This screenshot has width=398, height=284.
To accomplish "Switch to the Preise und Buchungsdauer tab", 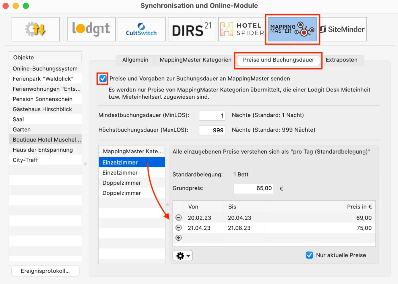I will [279, 60].
